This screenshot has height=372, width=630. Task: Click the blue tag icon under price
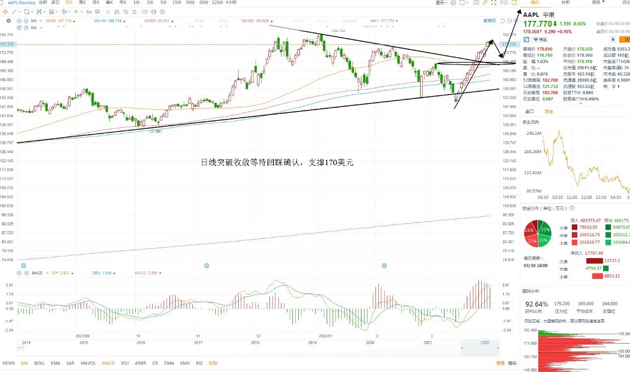pos(526,39)
